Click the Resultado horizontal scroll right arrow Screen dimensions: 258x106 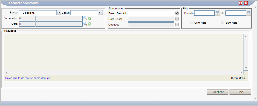(x=241, y=72)
